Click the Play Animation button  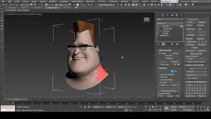coord(153,107)
